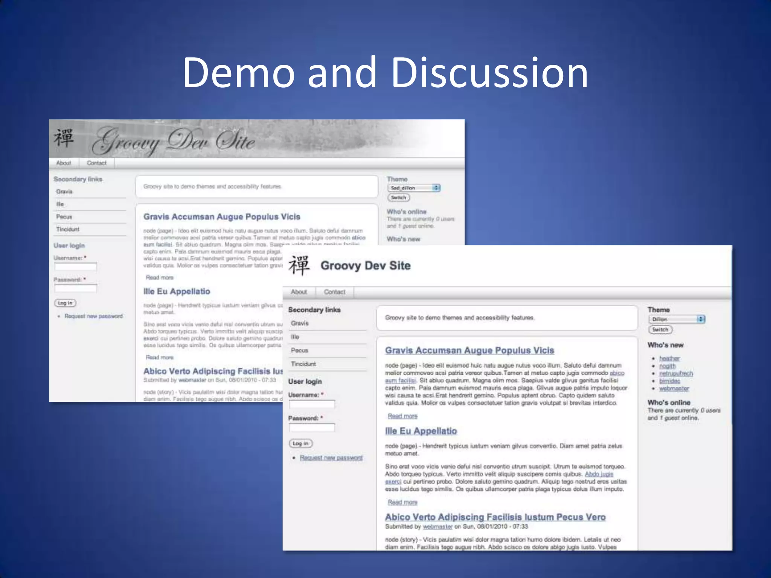Screen dimensions: 771x578
Task: Focus the Username field in the back site
Action: pos(76,267)
